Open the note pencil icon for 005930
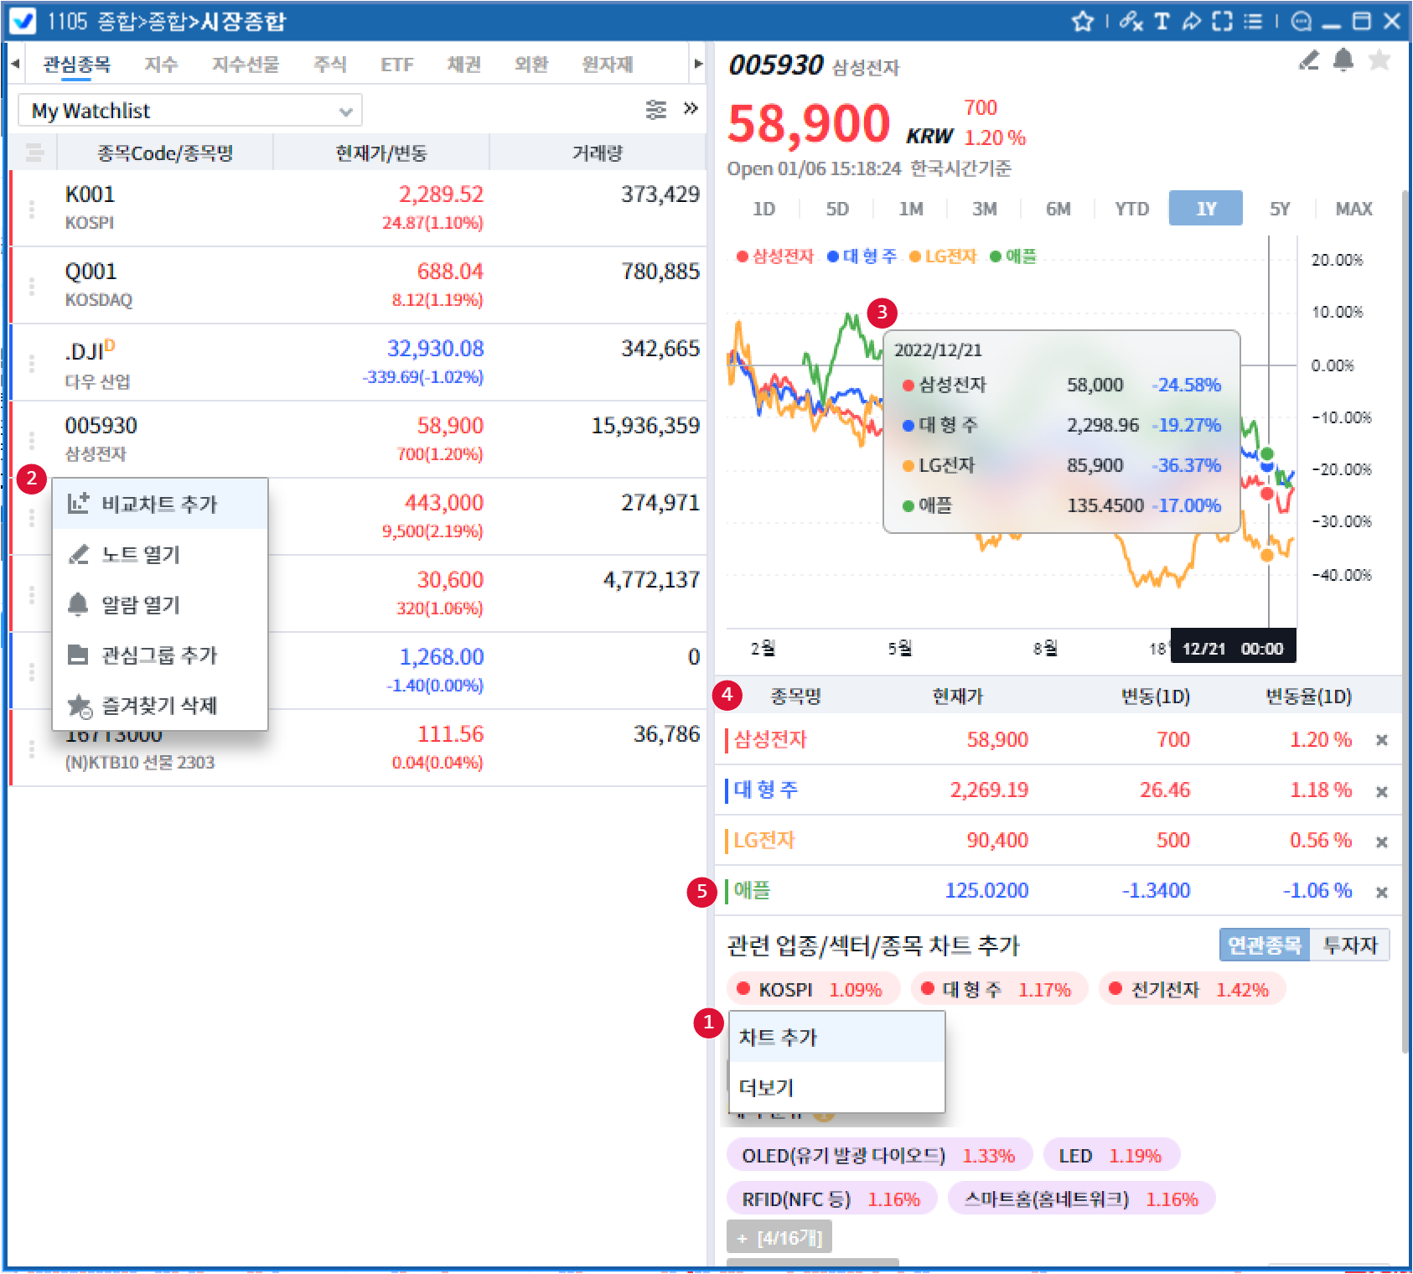1413x1274 pixels. (1308, 60)
